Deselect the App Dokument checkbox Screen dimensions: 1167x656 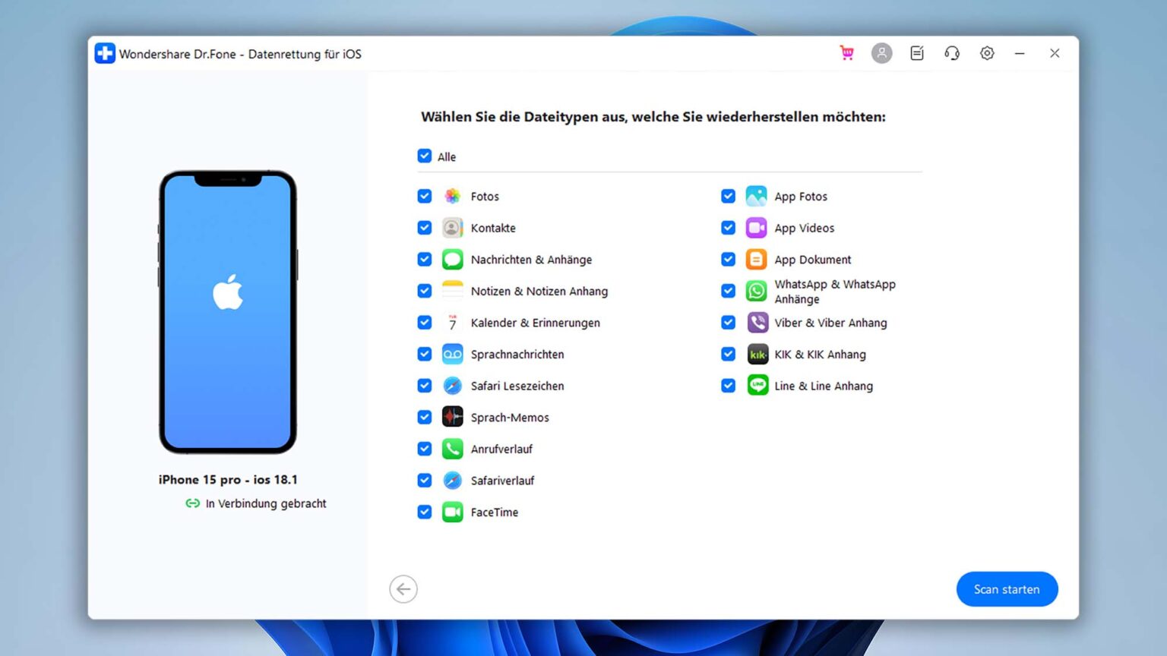729,260
